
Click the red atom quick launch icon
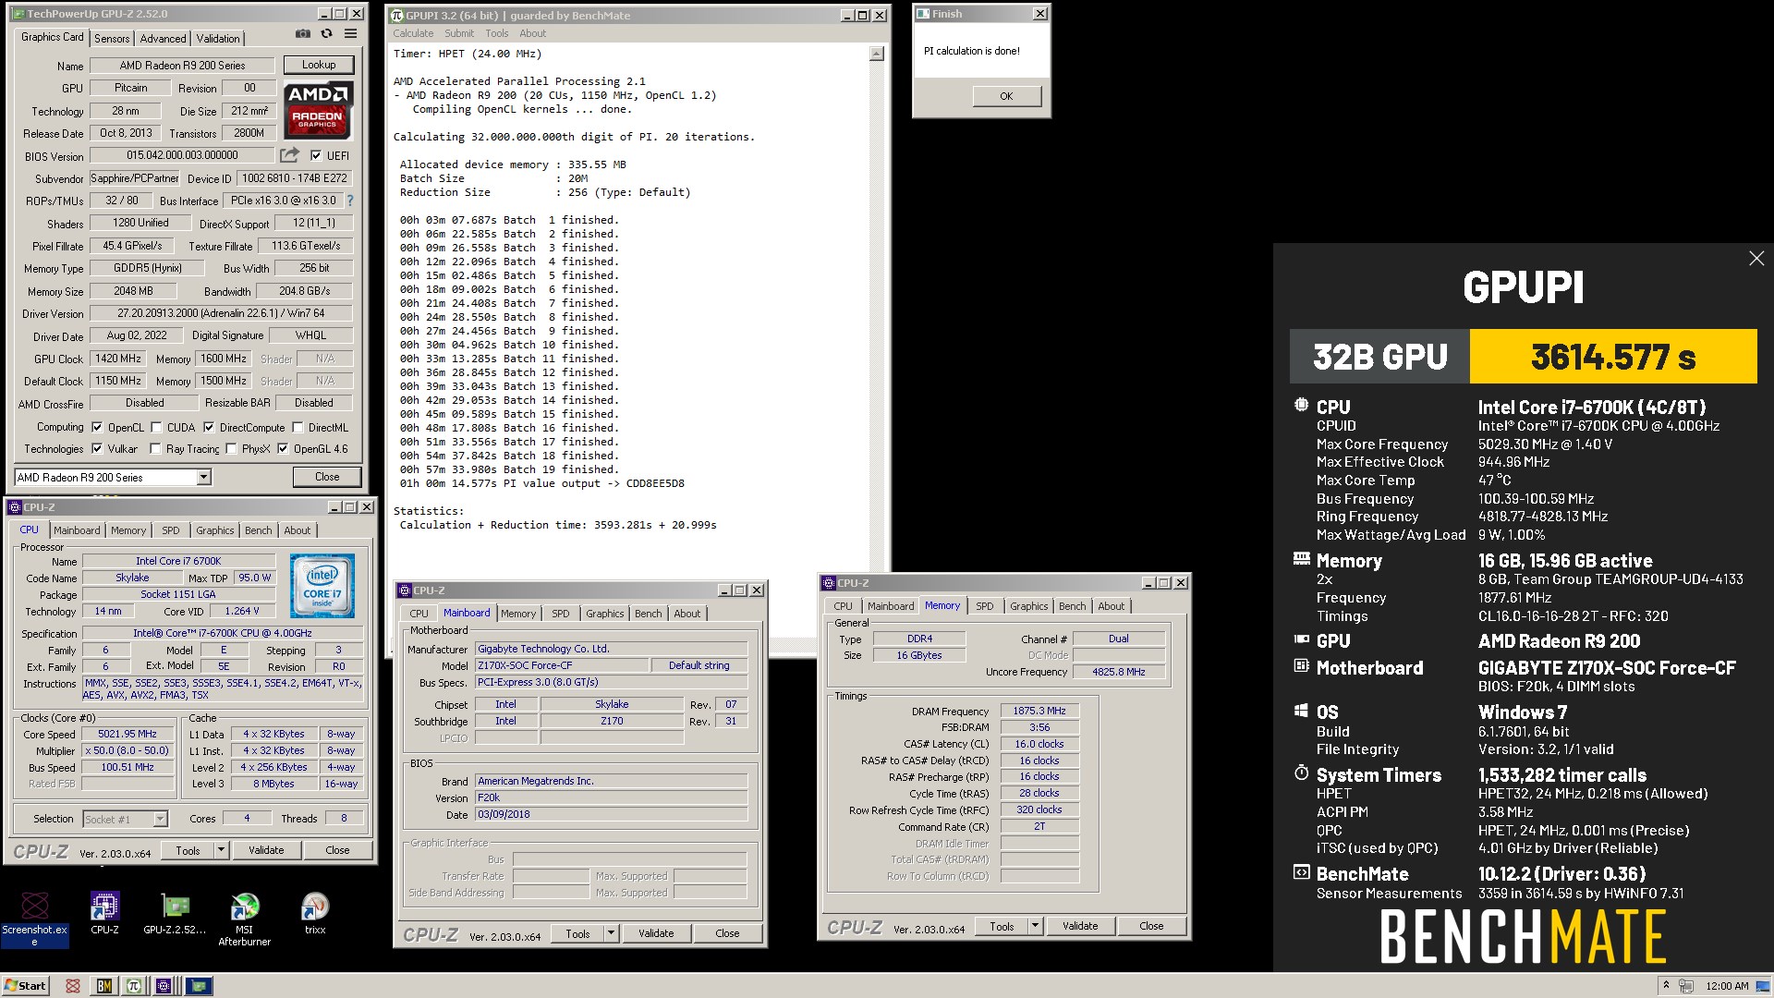73,986
